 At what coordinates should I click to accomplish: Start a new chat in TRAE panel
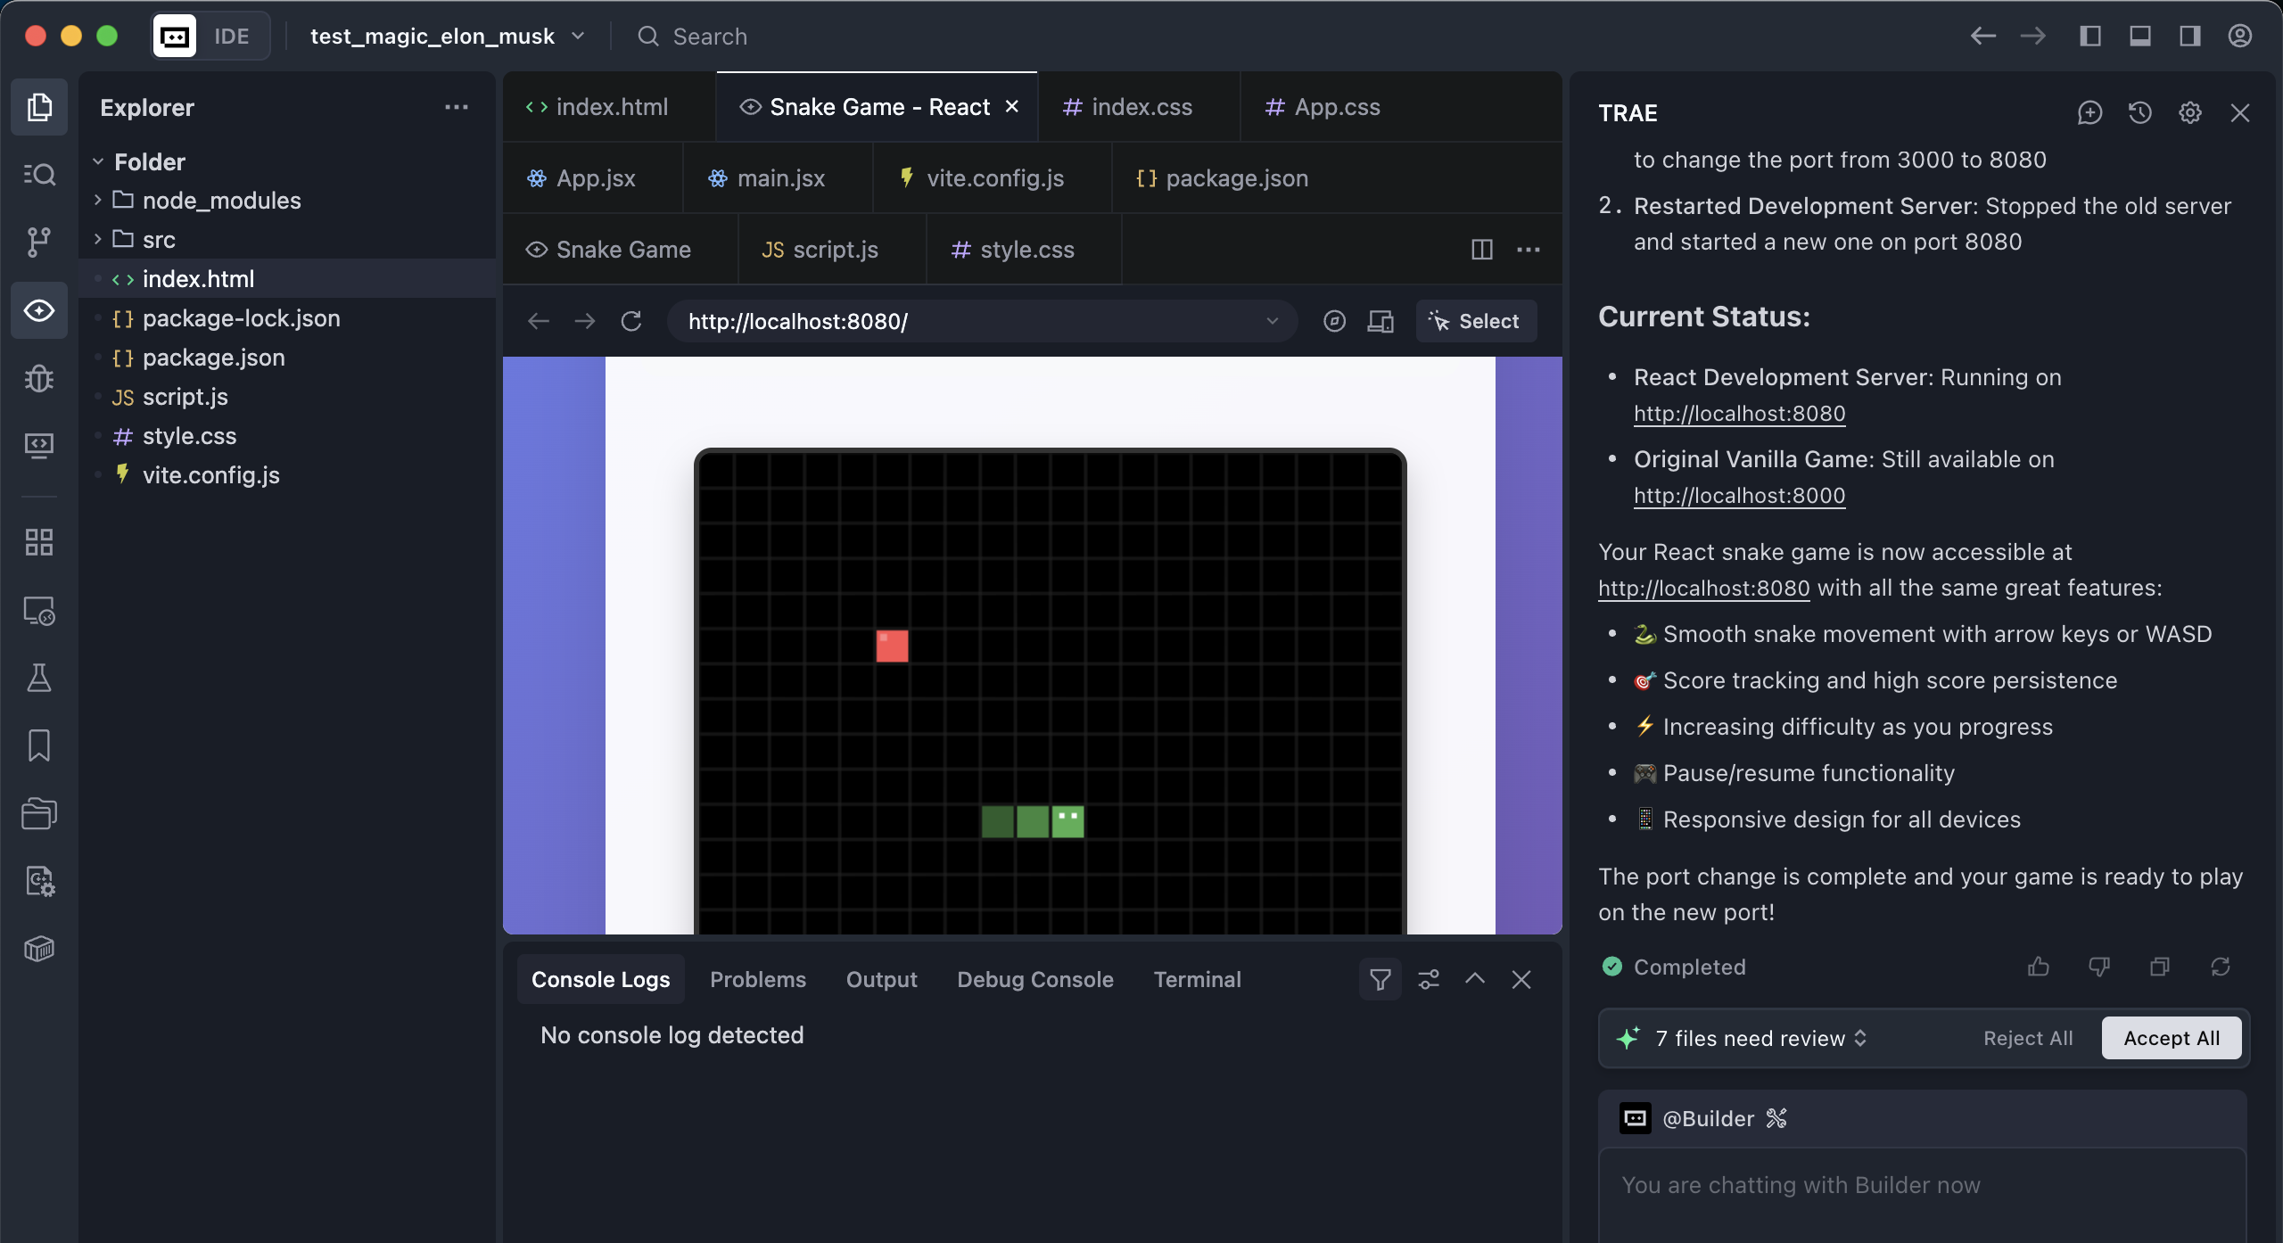point(2089,113)
